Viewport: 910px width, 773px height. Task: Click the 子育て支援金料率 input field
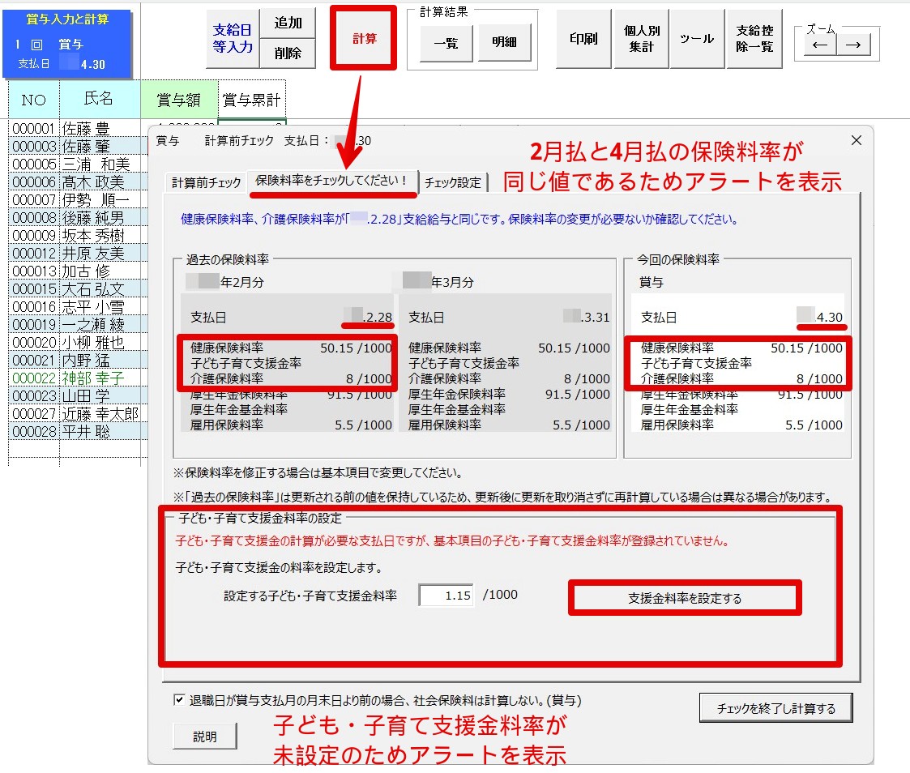coord(447,596)
